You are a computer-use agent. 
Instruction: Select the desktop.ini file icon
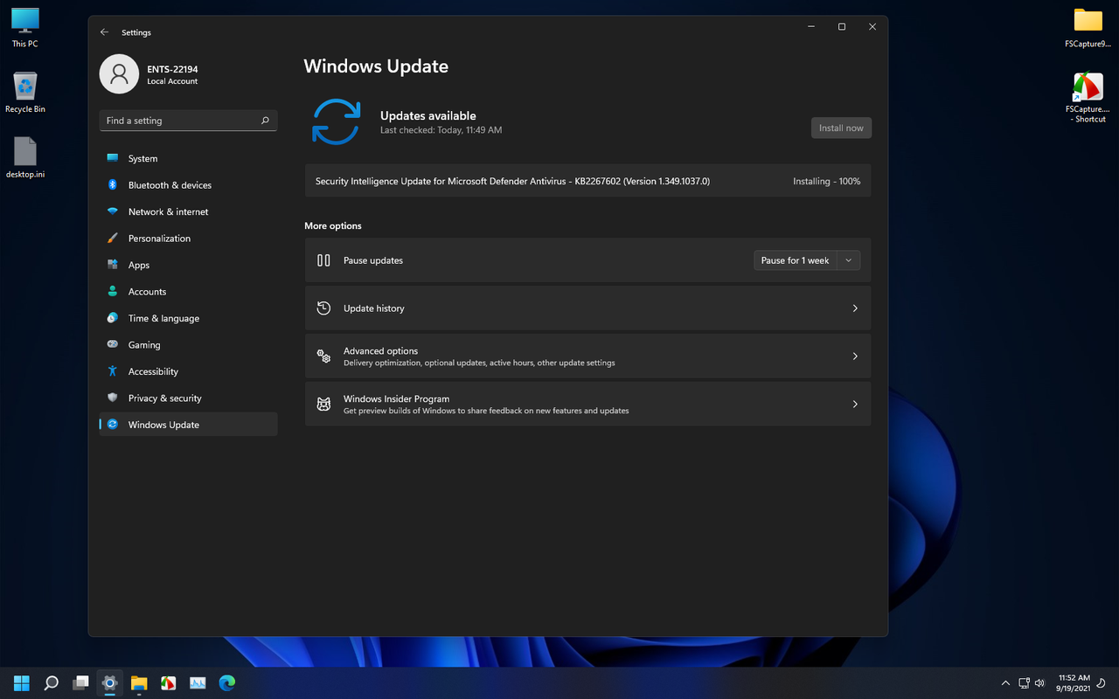25,157
